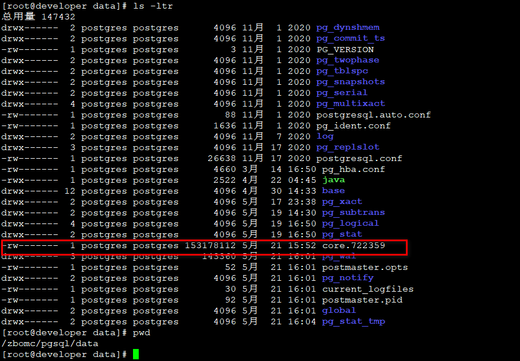Select the base directory name
The image size is (520, 361).
pyautogui.click(x=333, y=191)
